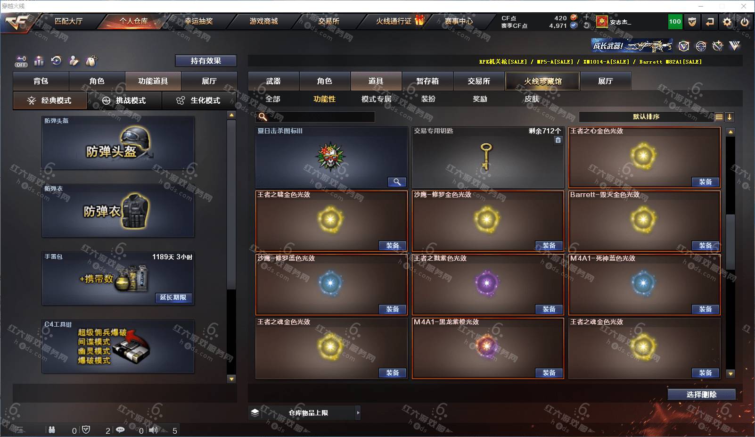Screen dimensions: 755x437
Task: Toggle the list view icon beside 默认排序
Action: [x=719, y=117]
